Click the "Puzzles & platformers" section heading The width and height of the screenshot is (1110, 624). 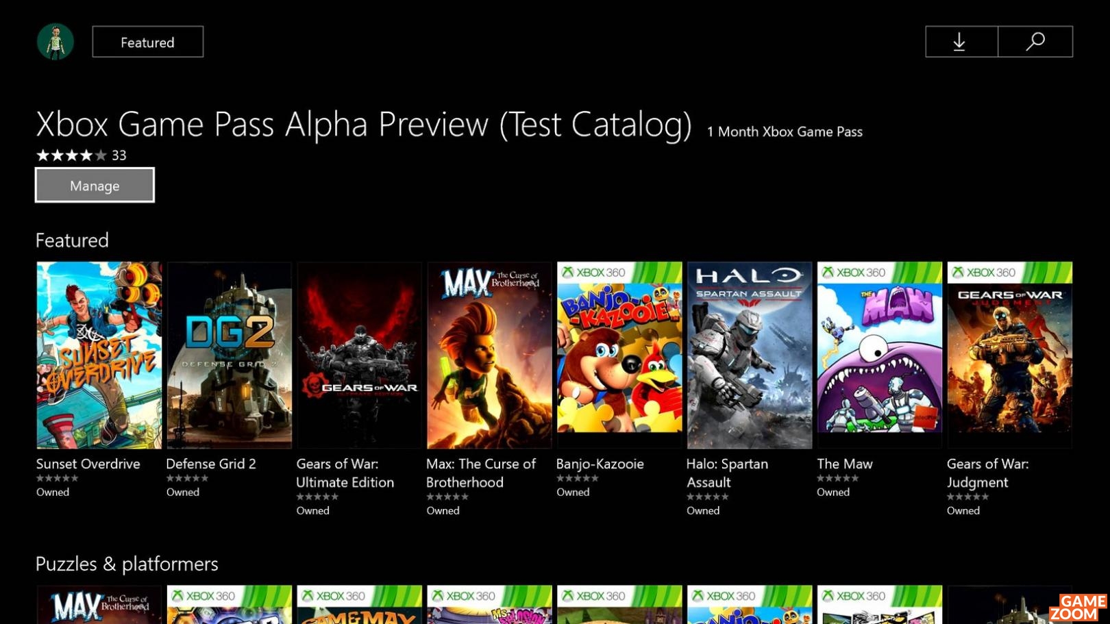click(x=127, y=564)
